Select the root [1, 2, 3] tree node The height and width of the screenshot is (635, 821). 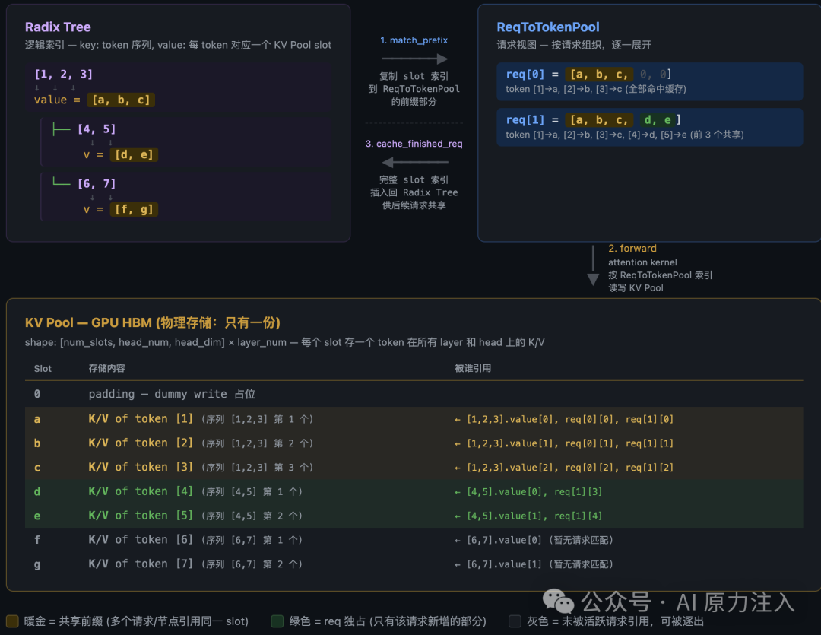click(63, 75)
